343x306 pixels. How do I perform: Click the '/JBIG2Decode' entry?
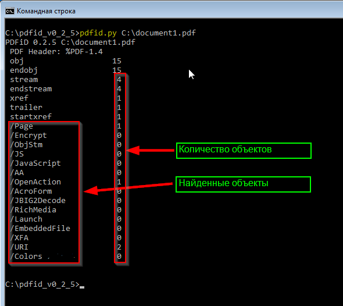coord(38,201)
